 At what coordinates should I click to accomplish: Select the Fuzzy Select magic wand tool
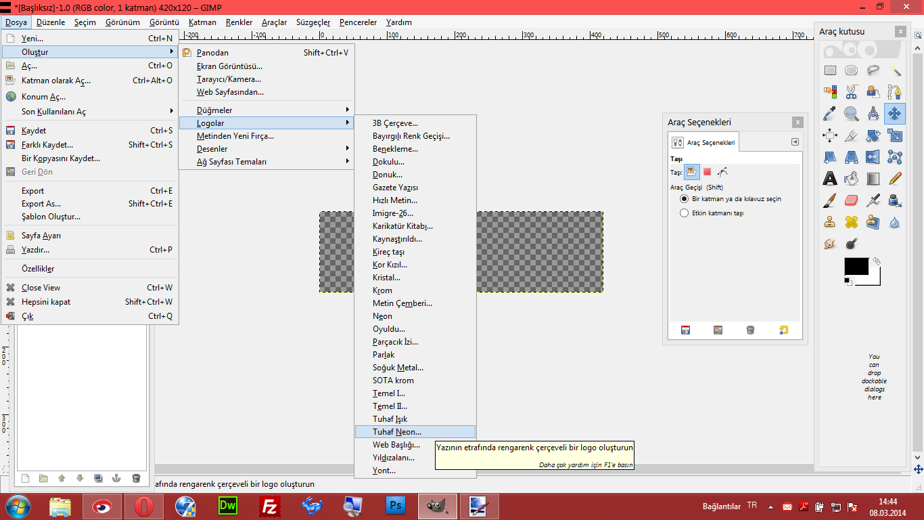coord(895,70)
